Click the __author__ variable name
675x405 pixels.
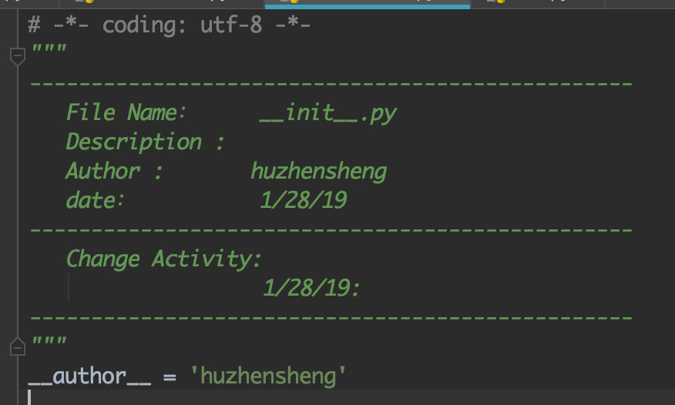[x=89, y=377]
